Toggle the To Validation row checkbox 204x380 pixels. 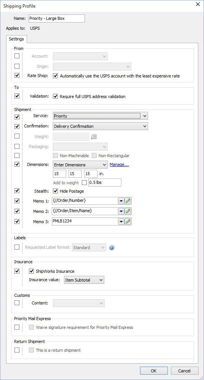click(x=17, y=96)
